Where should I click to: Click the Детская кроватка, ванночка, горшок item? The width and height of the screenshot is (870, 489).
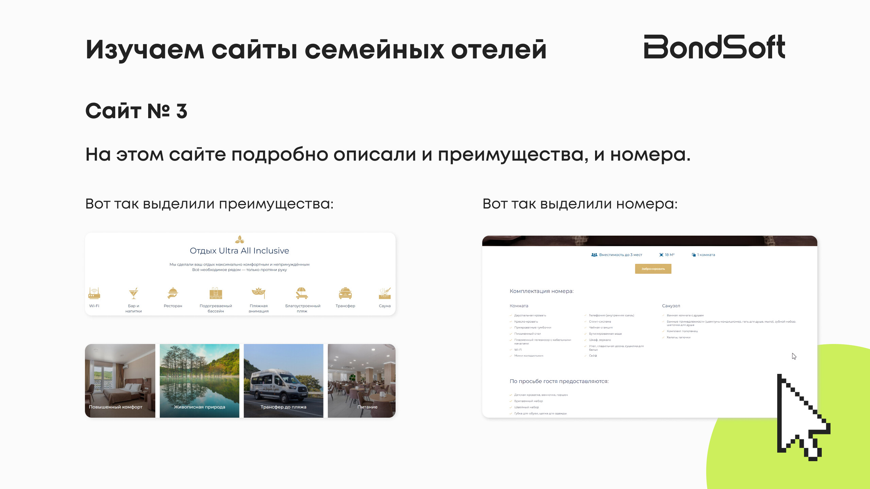click(x=541, y=395)
